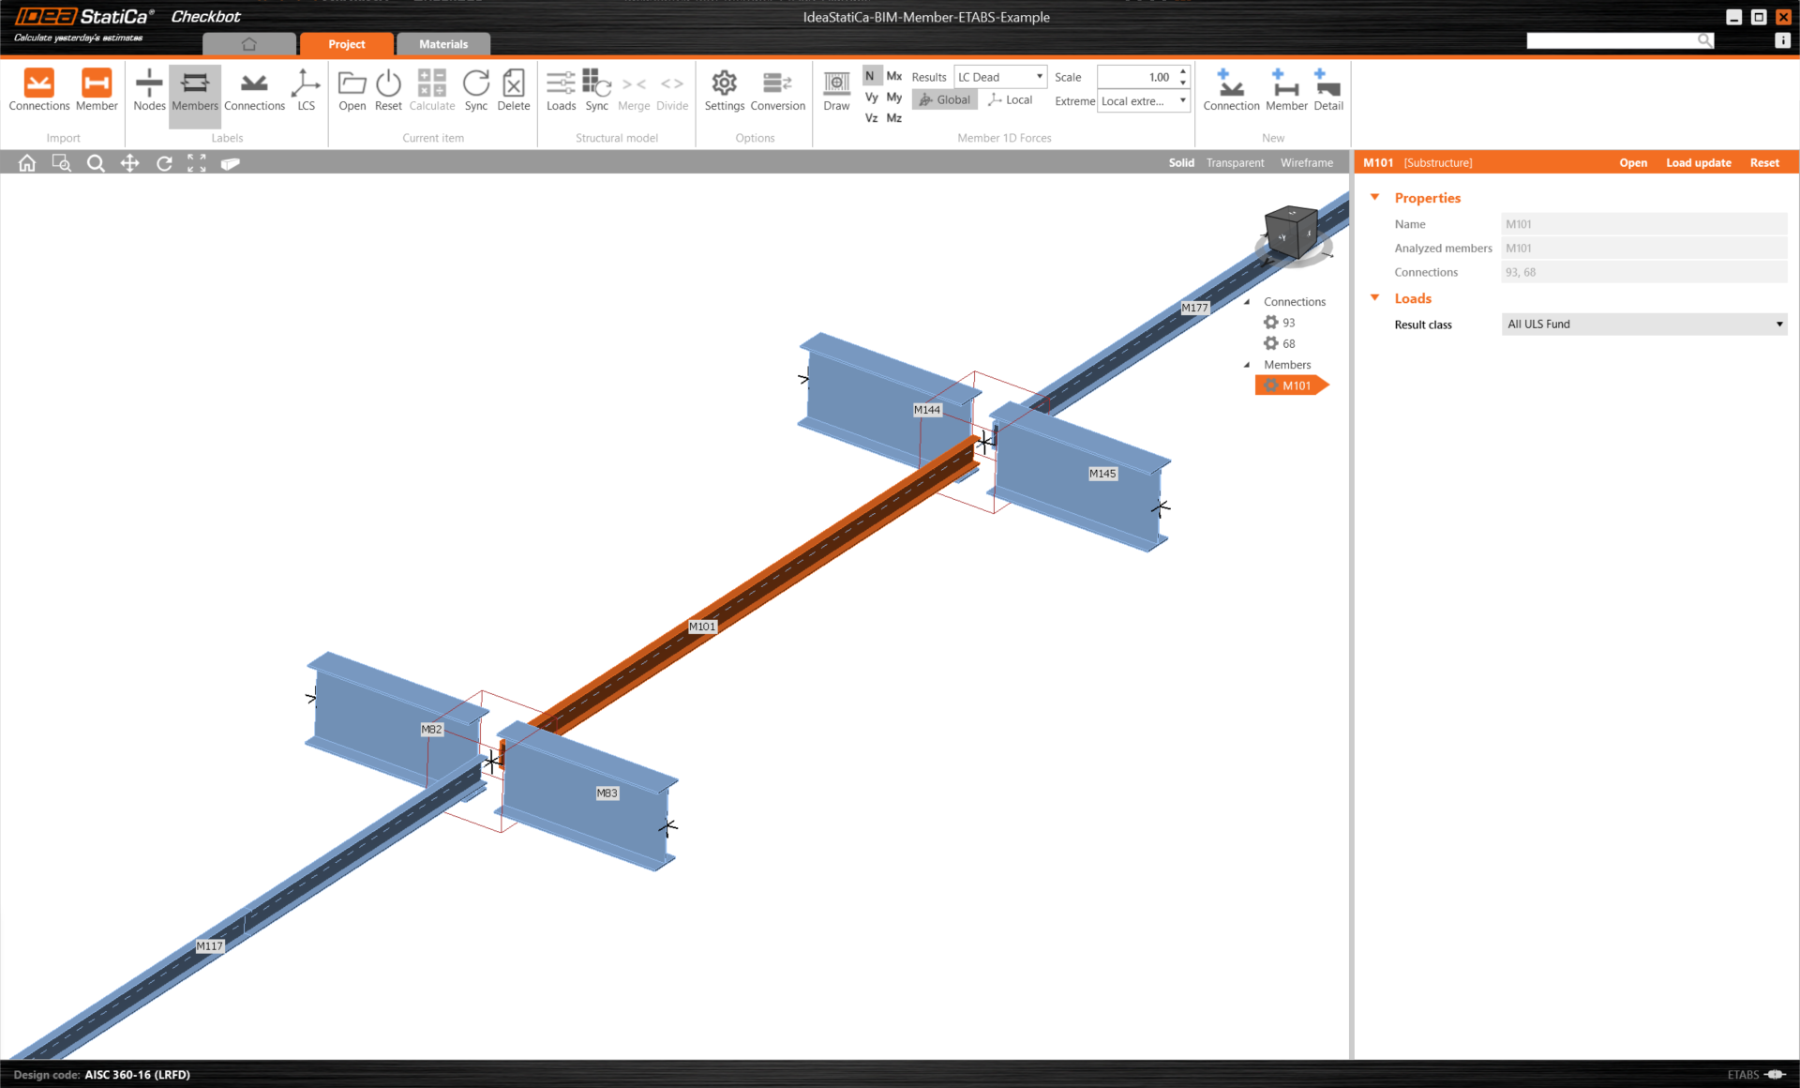Open the Result class dropdown
Screen dimensions: 1800x1088
tap(1643, 325)
